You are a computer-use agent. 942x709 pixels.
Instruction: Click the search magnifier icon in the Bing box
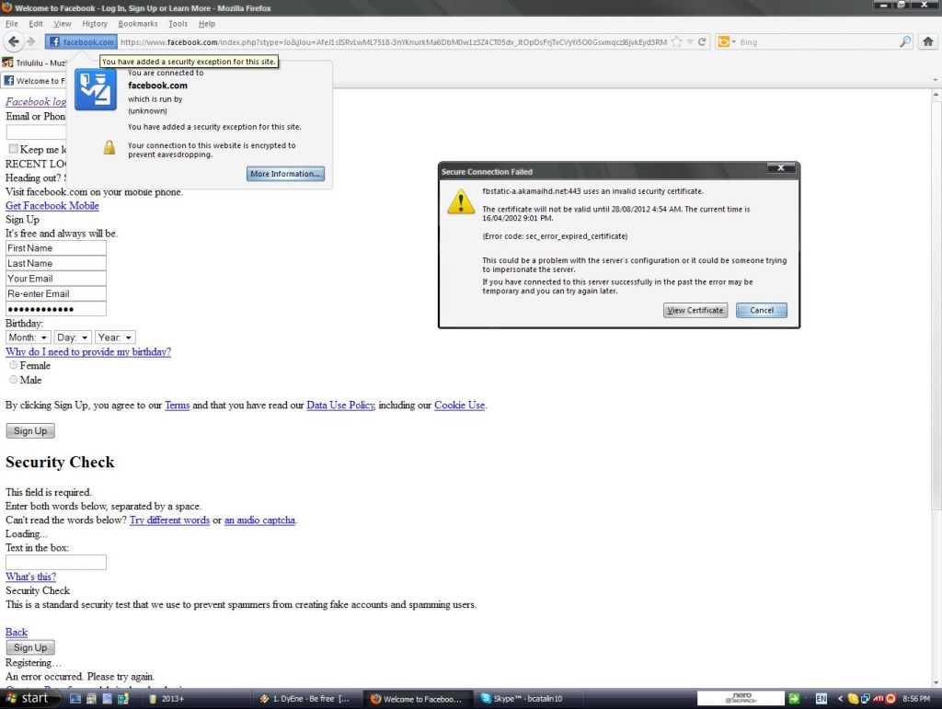(x=904, y=41)
